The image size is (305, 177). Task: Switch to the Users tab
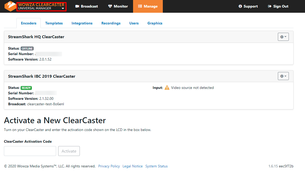click(x=134, y=23)
